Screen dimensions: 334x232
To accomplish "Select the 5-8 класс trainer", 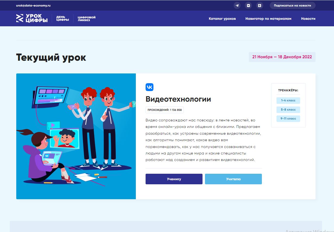I will pos(288,109).
